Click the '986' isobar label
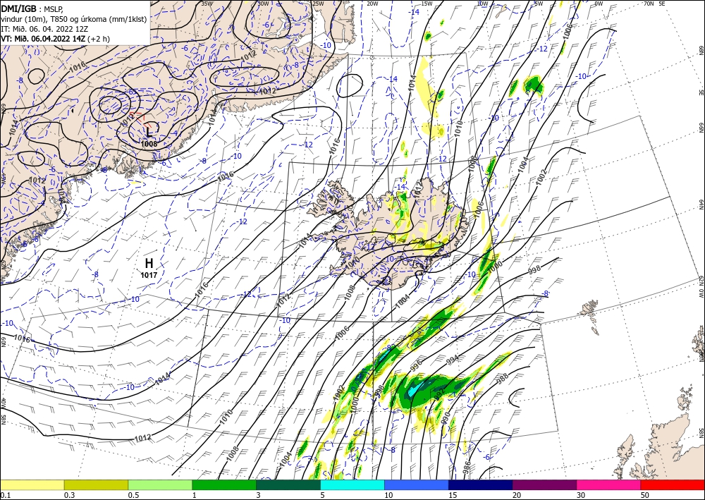Viewport: 705px width, 500px height. 466,468
